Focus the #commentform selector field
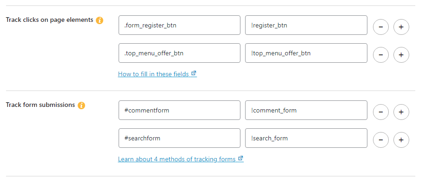This screenshot has width=426, height=185. pos(180,110)
